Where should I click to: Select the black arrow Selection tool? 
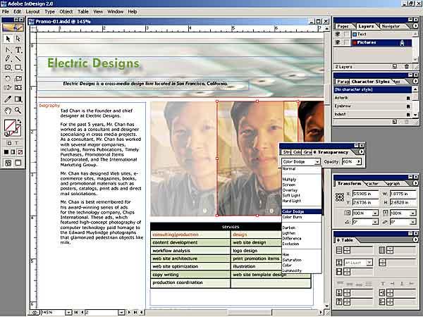(8, 39)
